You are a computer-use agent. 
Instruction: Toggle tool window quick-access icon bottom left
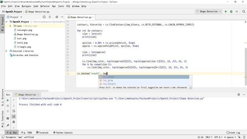click(x=3, y=137)
